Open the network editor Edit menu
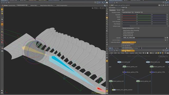This screenshot has height=95, width=169. [x=115, y=53]
